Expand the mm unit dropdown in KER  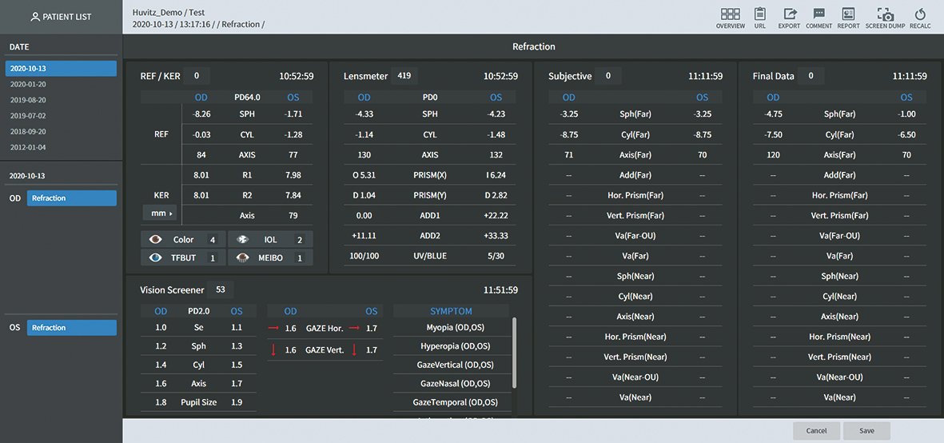[x=161, y=214]
